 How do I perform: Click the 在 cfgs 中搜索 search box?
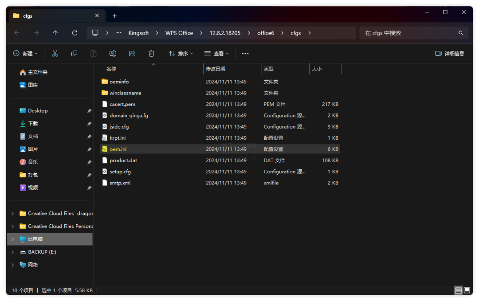pos(408,33)
